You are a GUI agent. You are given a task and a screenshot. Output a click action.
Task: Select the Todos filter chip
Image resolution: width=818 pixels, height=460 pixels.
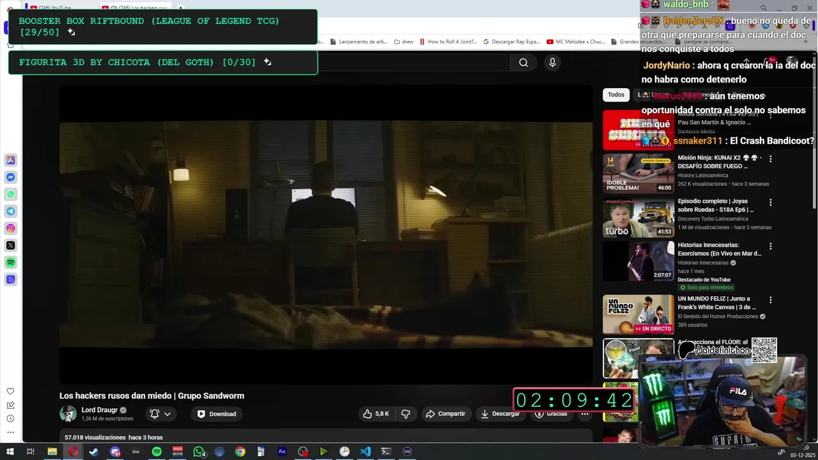point(616,95)
